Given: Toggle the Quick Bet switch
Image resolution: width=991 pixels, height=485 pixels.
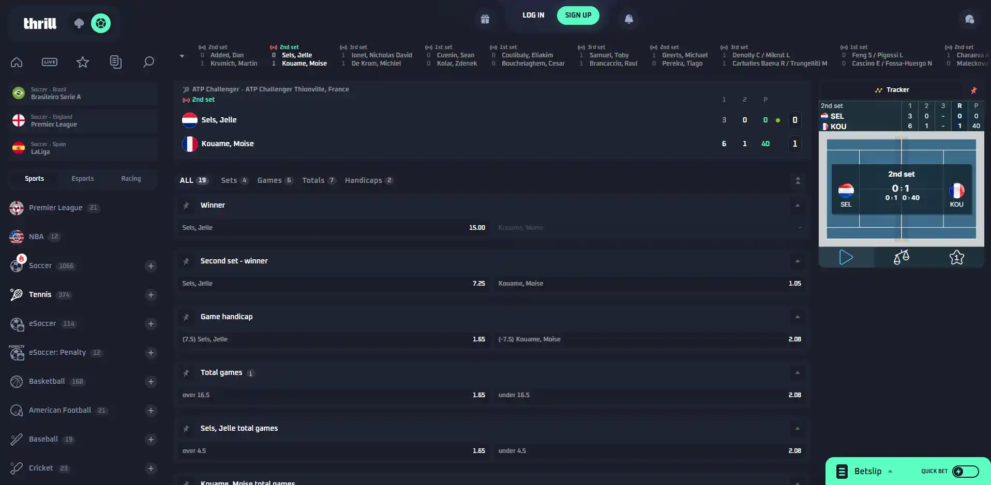Looking at the screenshot, I should pyautogui.click(x=966, y=471).
